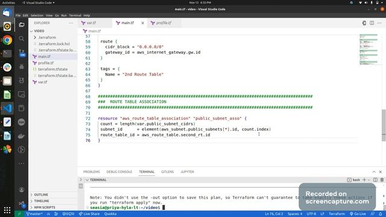This screenshot has width=386, height=217.
Task: Open the Docker view in activity bar
Action: [x=22, y=136]
